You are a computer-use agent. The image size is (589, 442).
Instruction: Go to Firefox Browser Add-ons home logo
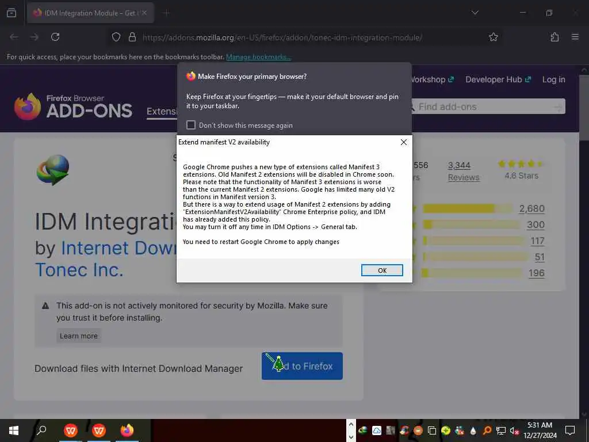coord(73,106)
